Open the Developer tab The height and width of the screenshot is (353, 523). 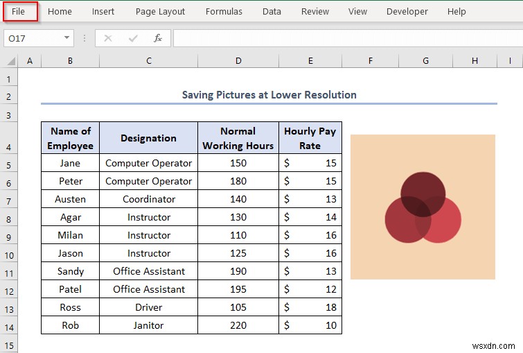(407, 11)
